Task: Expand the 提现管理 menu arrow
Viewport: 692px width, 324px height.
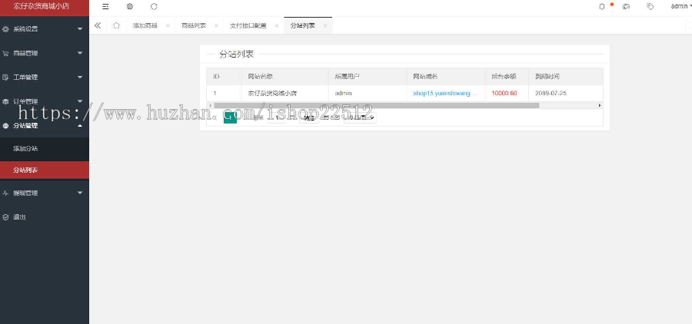Action: pos(80,193)
